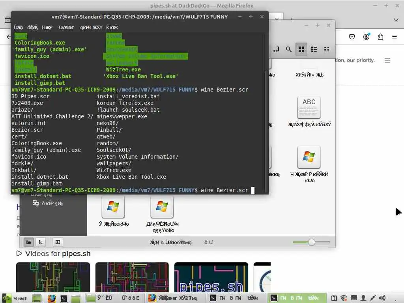Open the Help menu in the terminal

112,27
